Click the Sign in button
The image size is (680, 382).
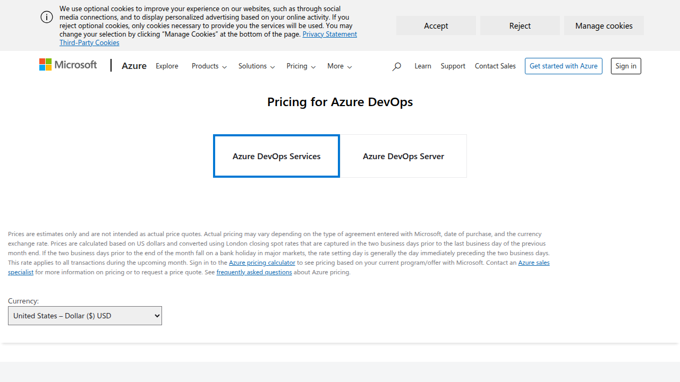click(x=626, y=66)
